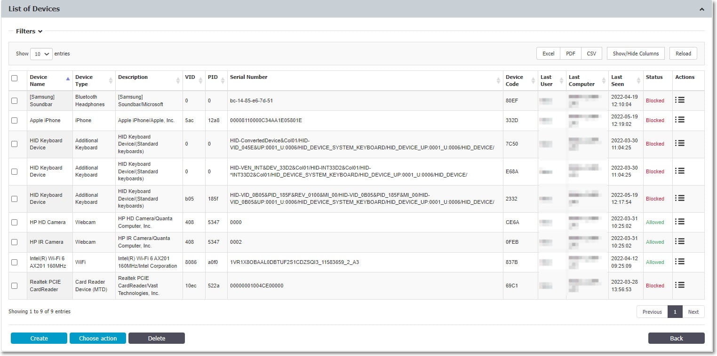
Task: Click Allowed status of HP HD Camera
Action: (x=655, y=222)
